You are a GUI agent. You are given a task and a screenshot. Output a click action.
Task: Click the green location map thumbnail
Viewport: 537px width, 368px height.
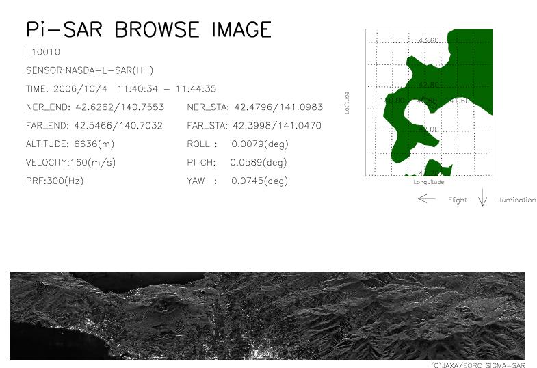(x=429, y=103)
